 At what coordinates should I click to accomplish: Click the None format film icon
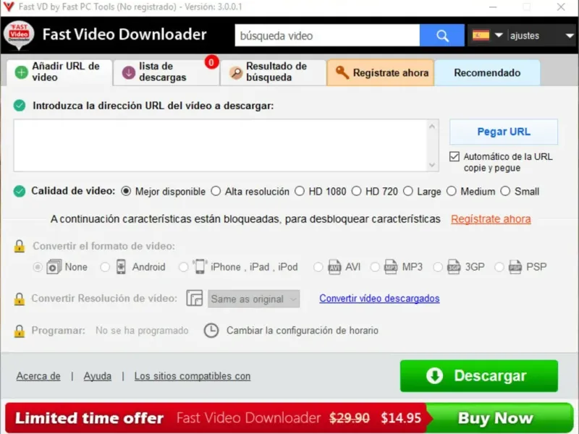(x=54, y=266)
